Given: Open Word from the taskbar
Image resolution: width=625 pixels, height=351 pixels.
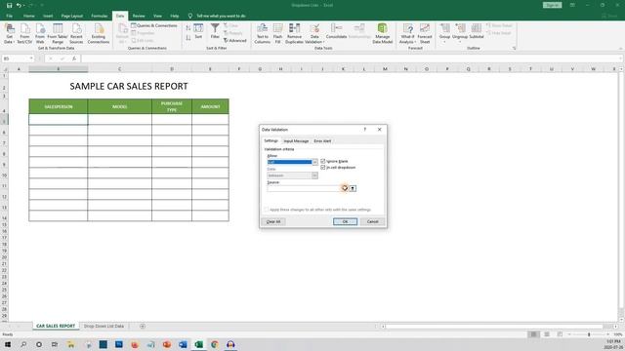Looking at the screenshot, I should 183,344.
